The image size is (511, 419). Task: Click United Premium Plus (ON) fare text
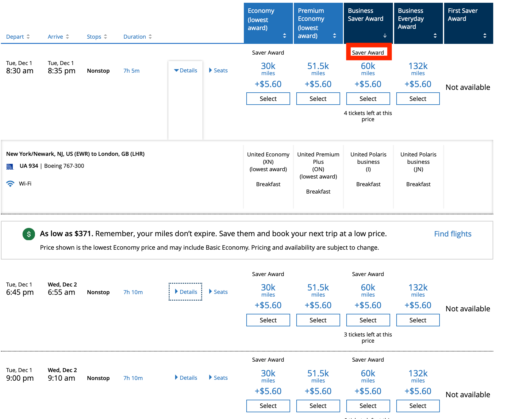318,166
